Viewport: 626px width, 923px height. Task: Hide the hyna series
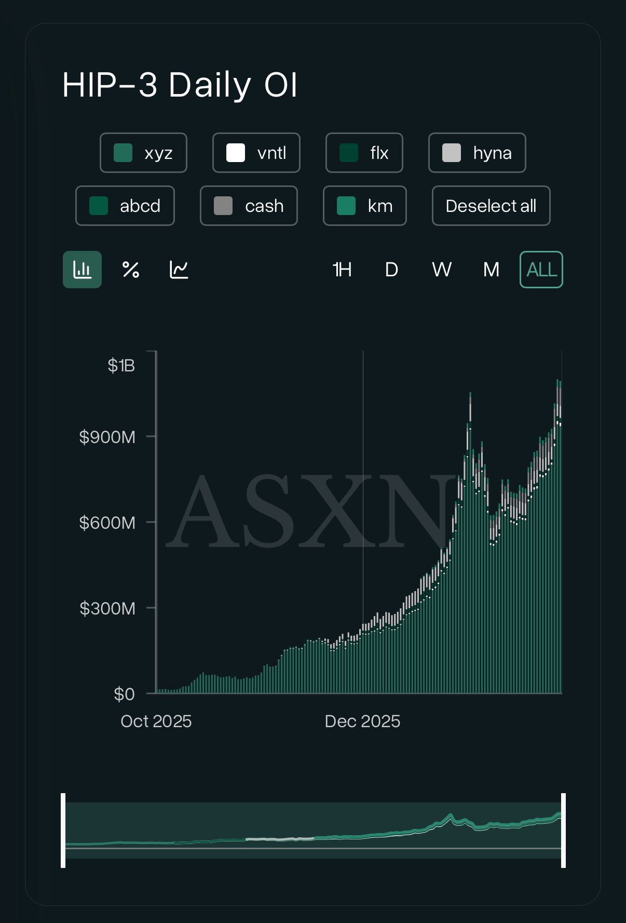pyautogui.click(x=477, y=153)
